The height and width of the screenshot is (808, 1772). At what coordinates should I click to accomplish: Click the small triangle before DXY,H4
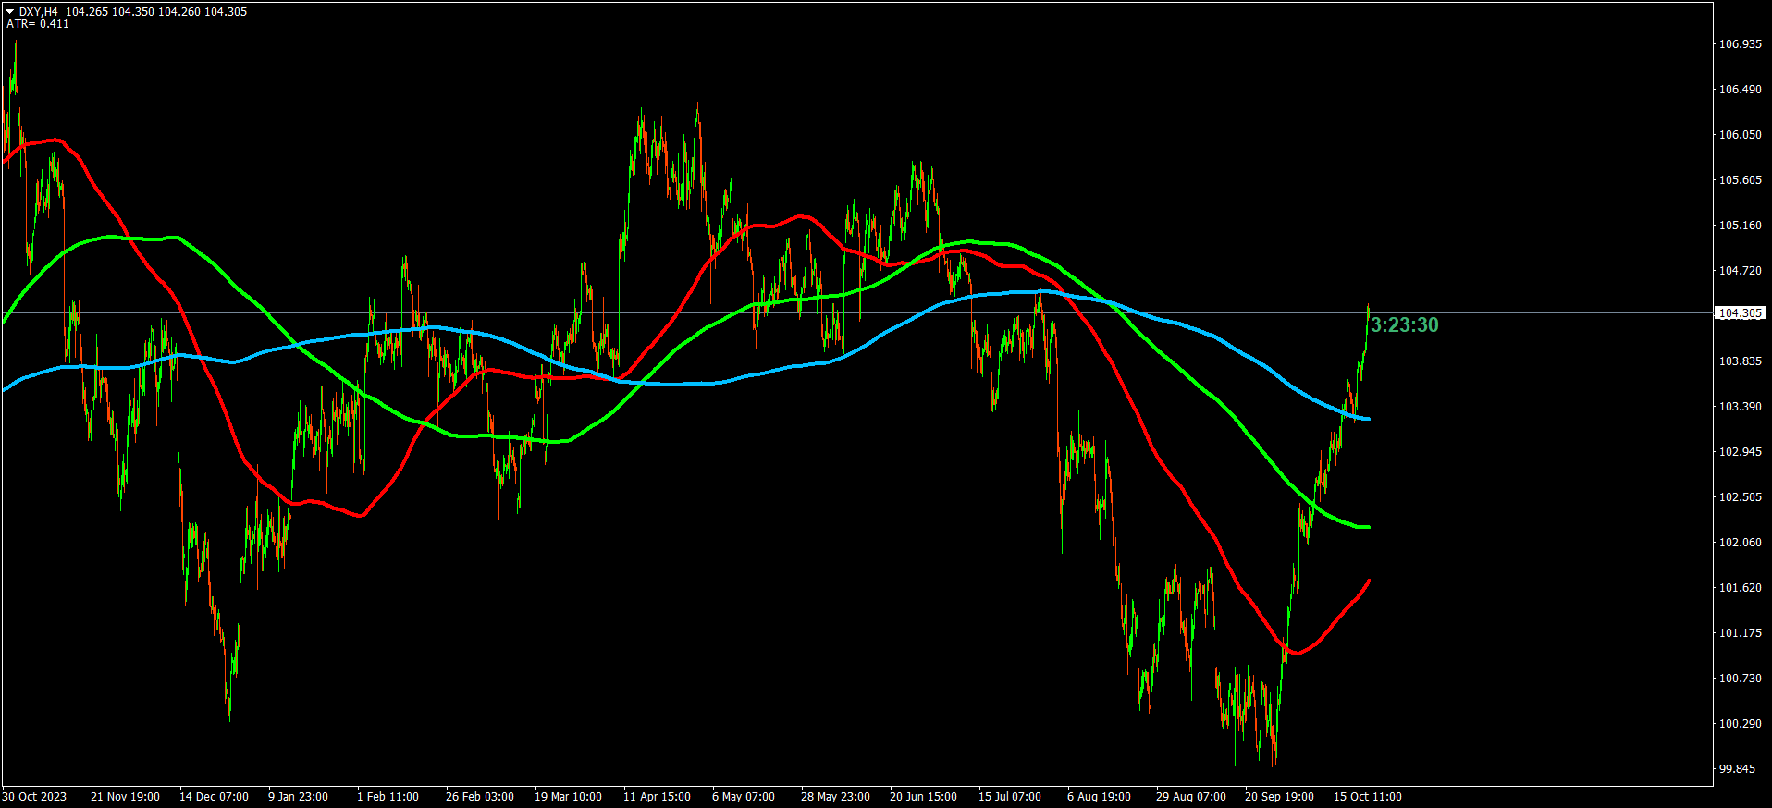[10, 12]
